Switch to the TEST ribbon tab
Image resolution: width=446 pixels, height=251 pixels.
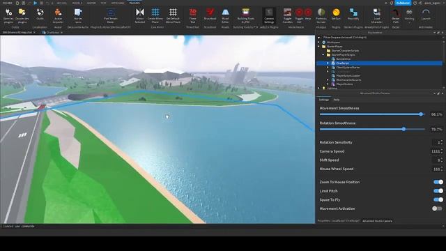point(103,3)
